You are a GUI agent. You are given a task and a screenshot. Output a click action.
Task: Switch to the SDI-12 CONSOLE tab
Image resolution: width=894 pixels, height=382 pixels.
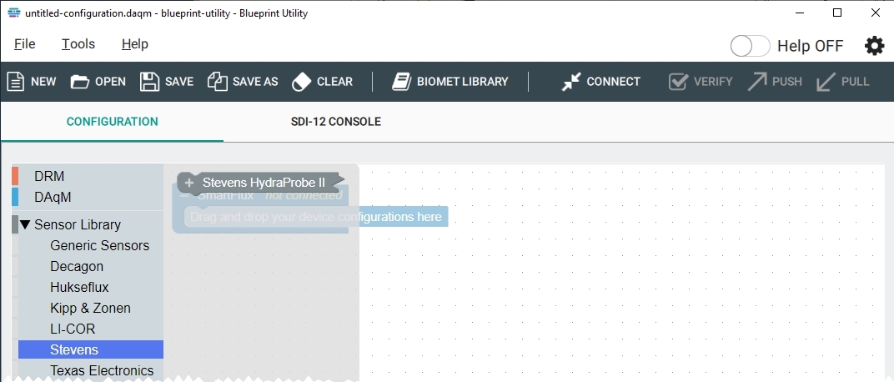click(336, 122)
